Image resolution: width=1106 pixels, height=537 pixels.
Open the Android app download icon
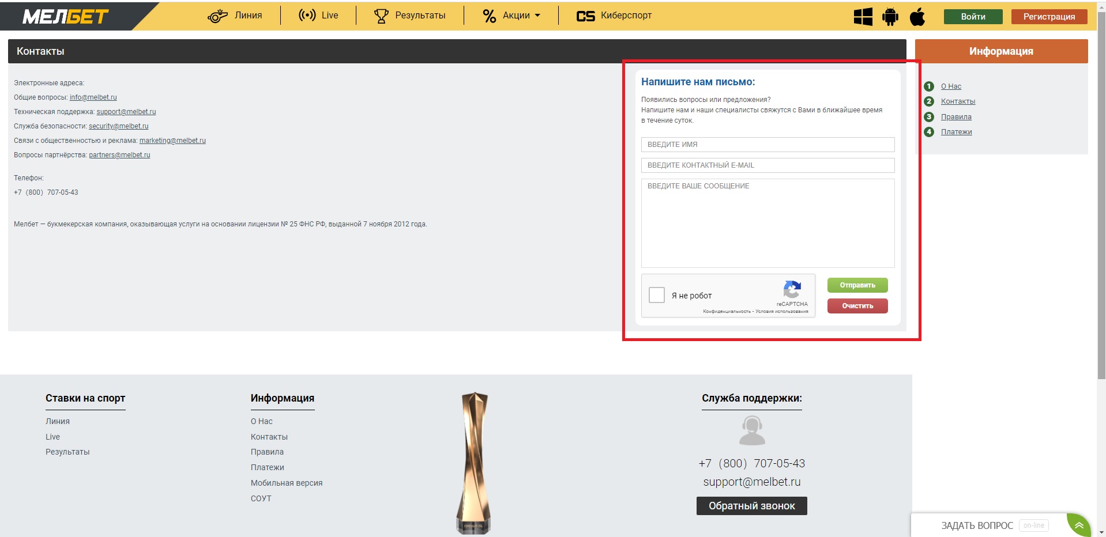point(890,17)
